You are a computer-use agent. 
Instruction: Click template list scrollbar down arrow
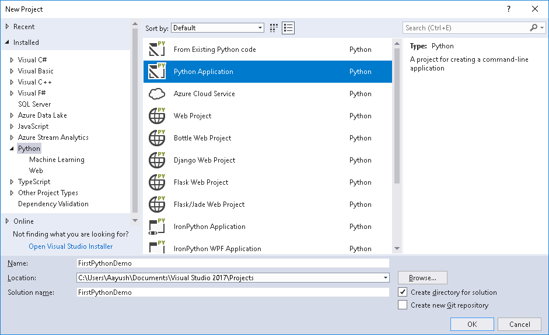pos(397,249)
